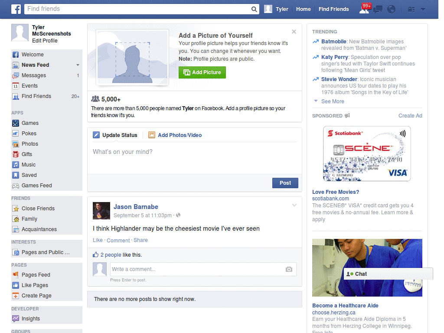Switch to Update Status tab
Image resolution: width=444 pixels, height=333 pixels.
click(115, 135)
